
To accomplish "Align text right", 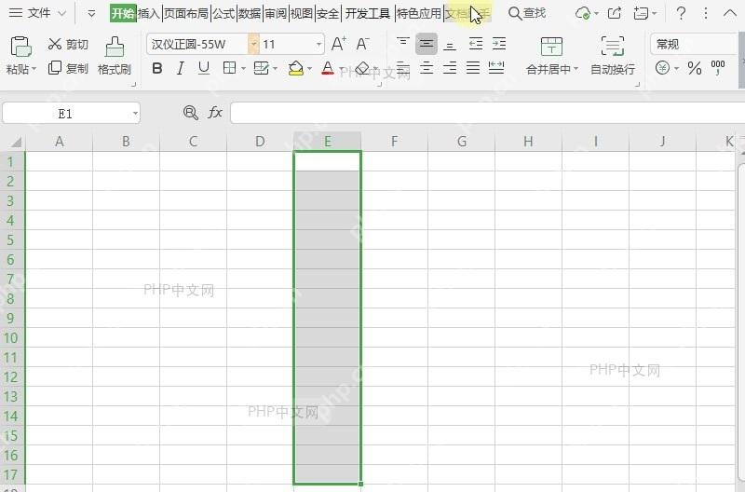I will coord(450,67).
